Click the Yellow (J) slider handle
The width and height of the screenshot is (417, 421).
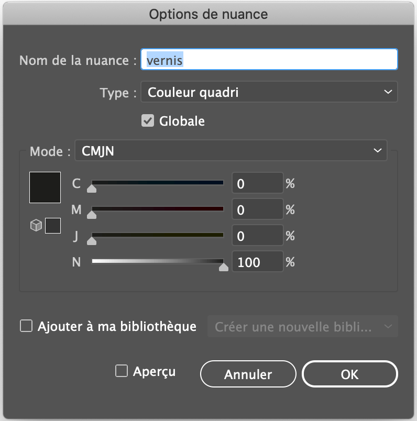pyautogui.click(x=92, y=241)
